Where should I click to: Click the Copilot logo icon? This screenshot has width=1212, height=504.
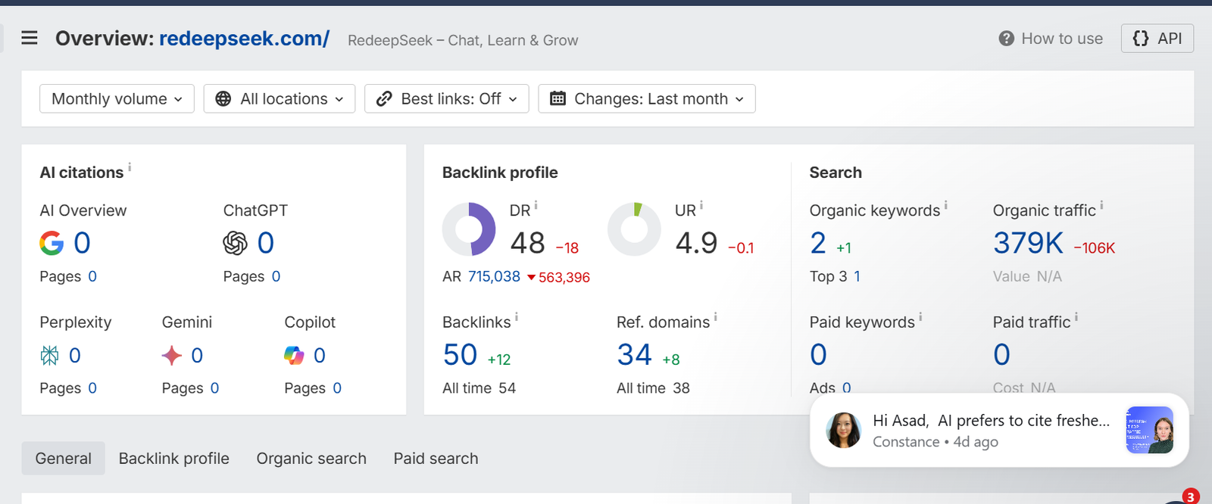click(x=294, y=356)
